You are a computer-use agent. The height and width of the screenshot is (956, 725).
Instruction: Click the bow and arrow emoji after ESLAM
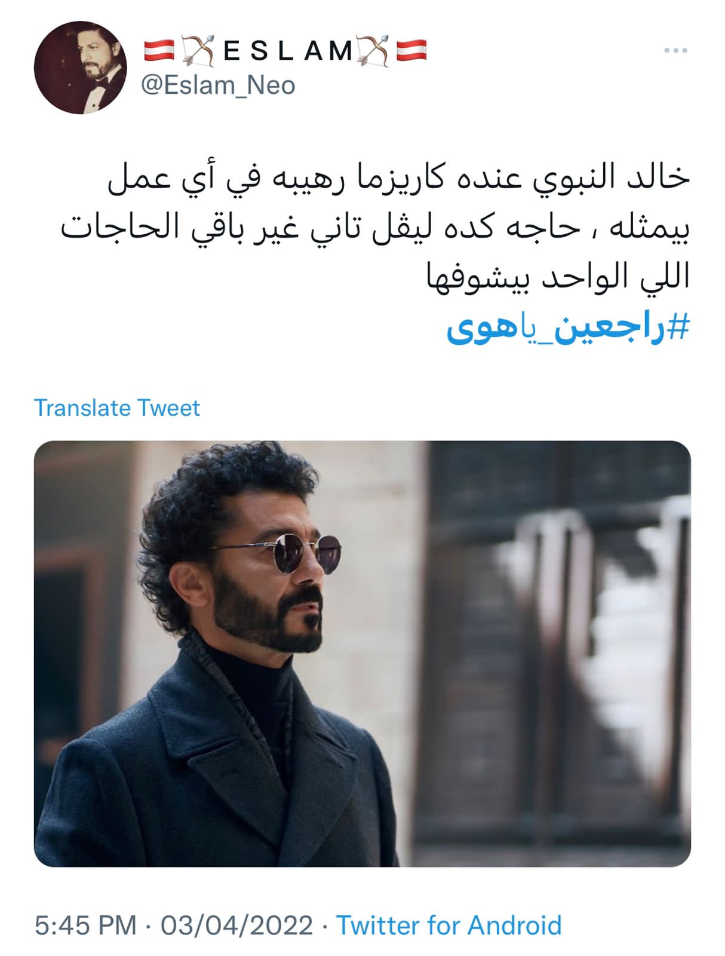click(374, 51)
